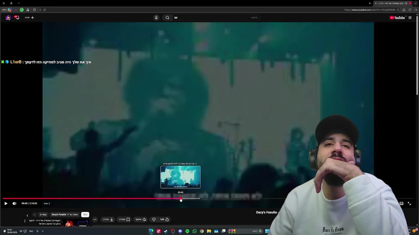
Task: Like the video with 163 likes
Action: coord(165,219)
